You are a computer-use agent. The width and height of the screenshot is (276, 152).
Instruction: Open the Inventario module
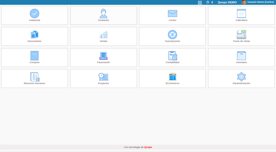[241, 57]
